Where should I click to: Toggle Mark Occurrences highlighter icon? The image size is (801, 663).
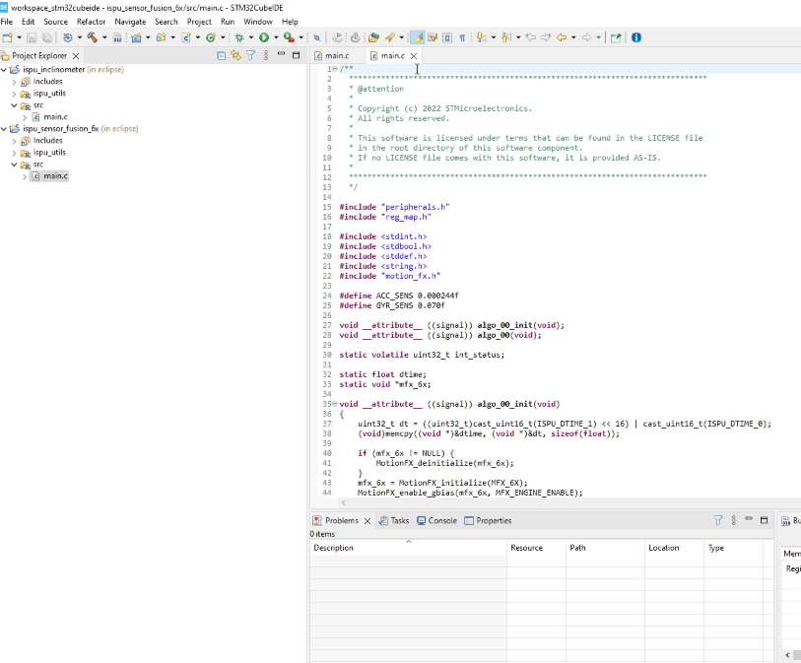click(418, 37)
